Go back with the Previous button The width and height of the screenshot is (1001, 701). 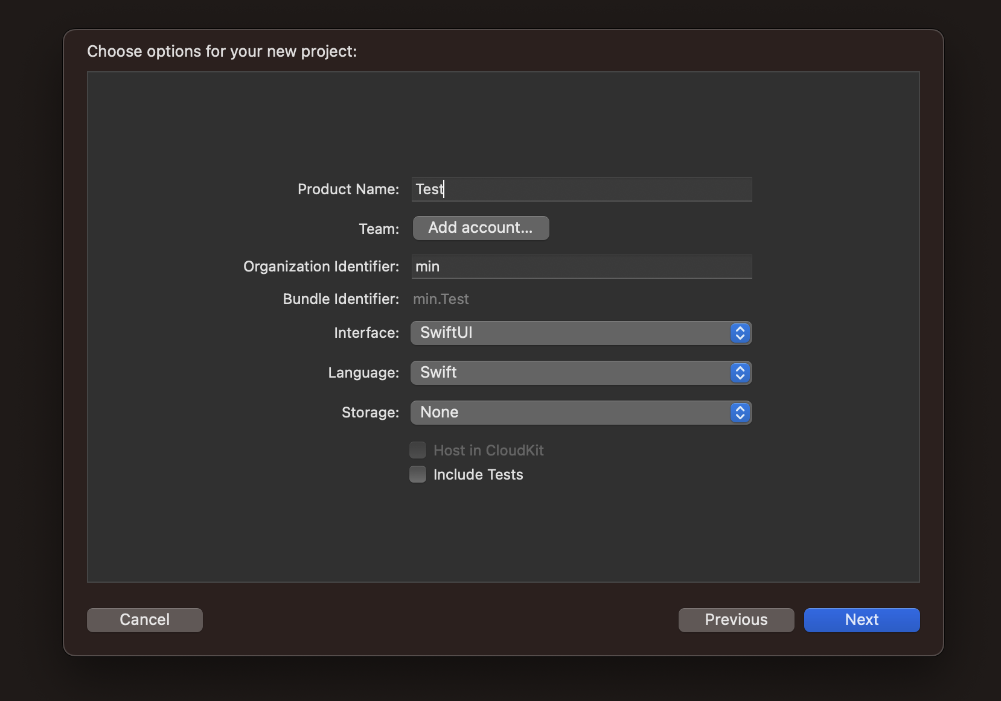pyautogui.click(x=736, y=620)
